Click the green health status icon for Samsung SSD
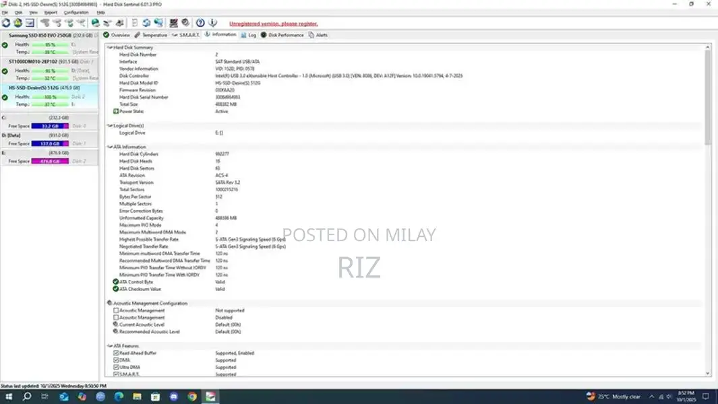The width and height of the screenshot is (718, 404). 5,45
